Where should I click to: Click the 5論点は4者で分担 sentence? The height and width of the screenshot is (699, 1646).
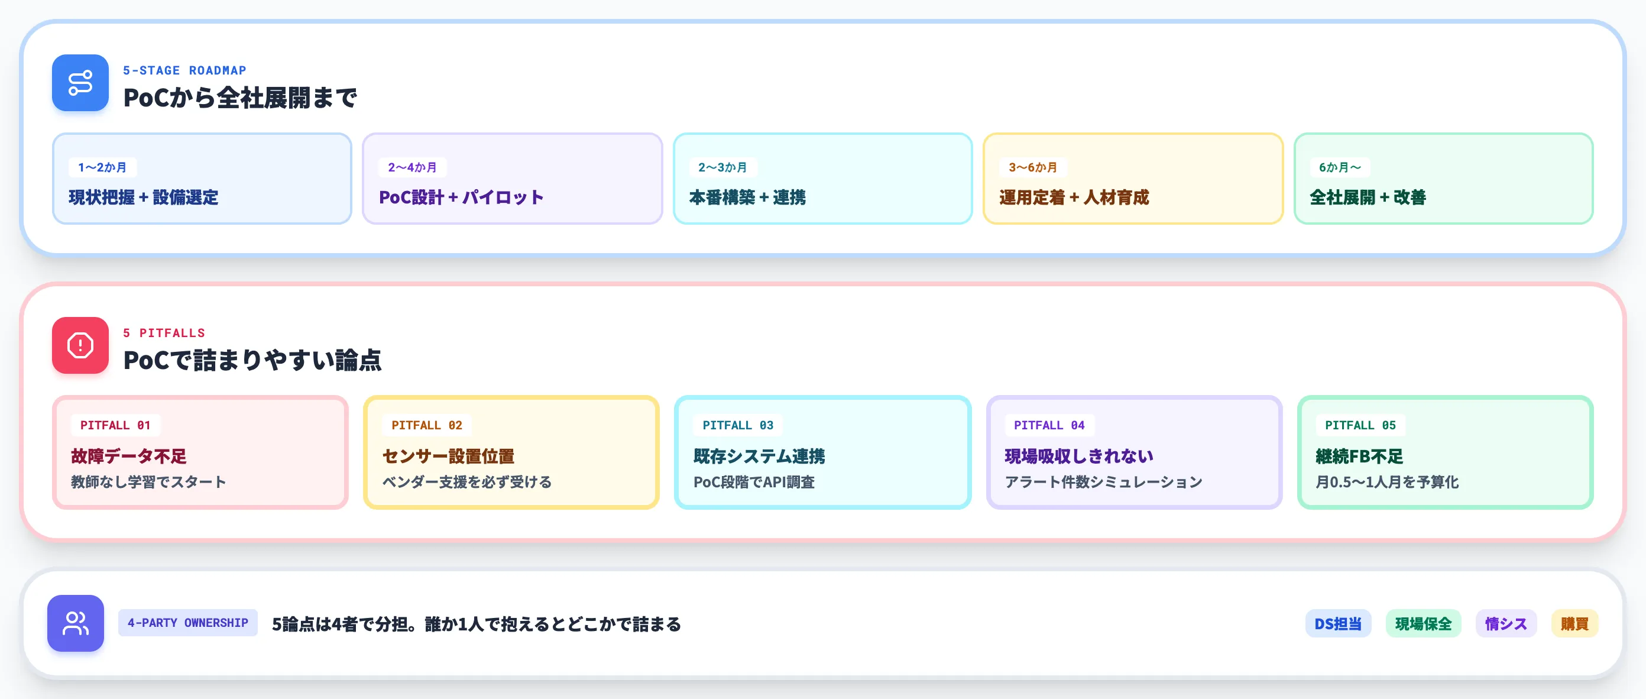coord(477,624)
